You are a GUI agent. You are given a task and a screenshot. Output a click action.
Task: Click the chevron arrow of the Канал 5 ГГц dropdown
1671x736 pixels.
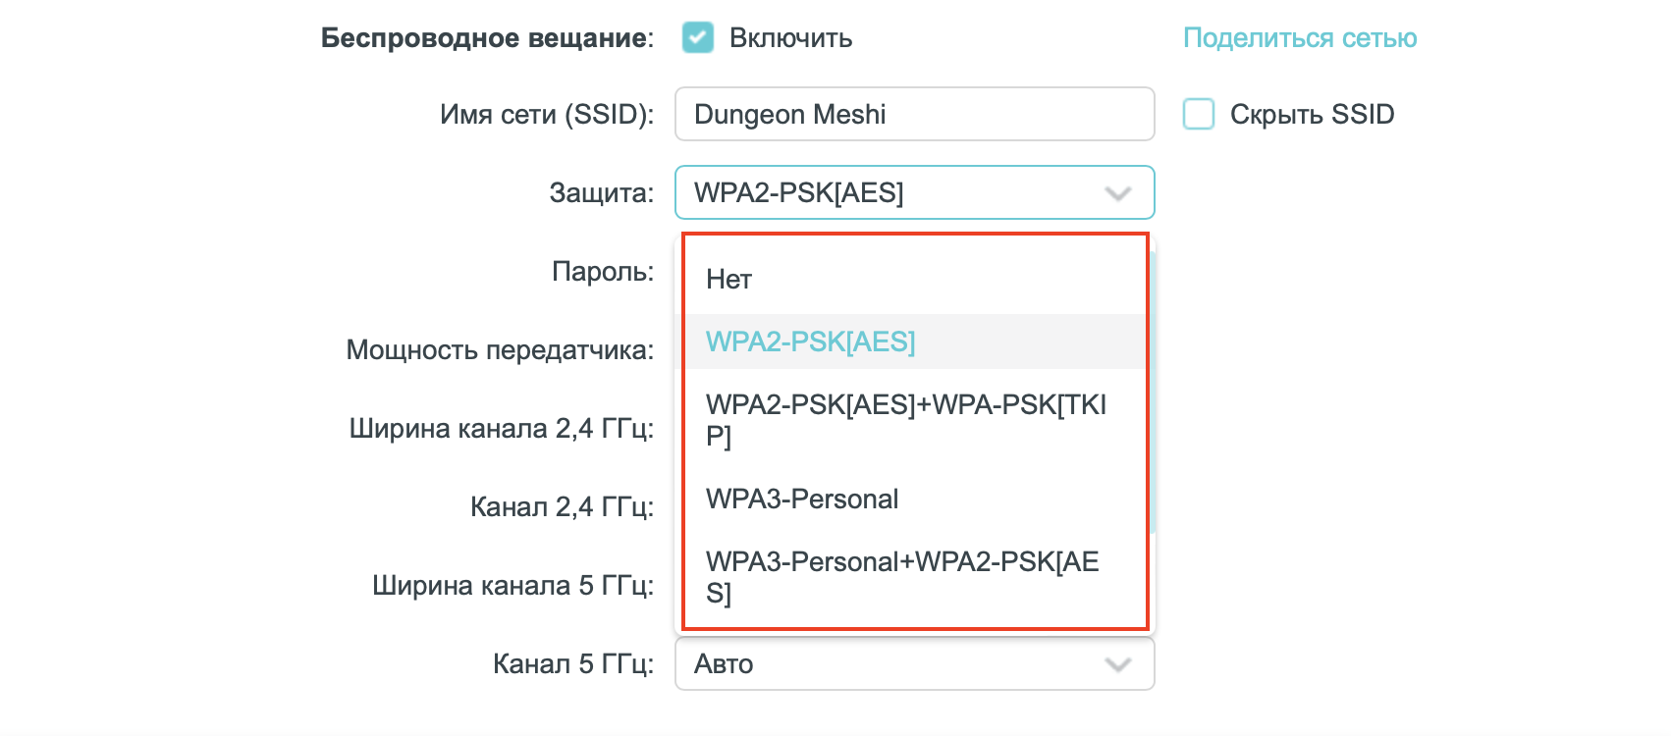pyautogui.click(x=1117, y=664)
